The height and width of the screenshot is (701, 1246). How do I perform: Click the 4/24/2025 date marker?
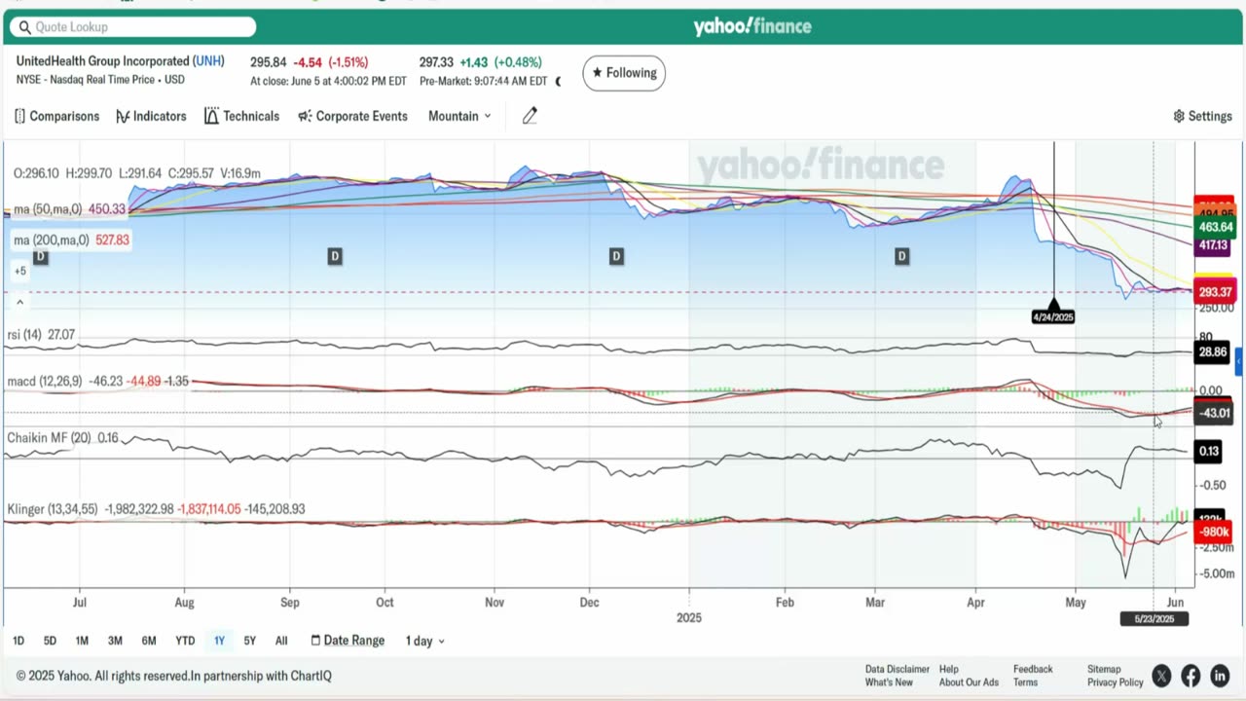click(1053, 316)
